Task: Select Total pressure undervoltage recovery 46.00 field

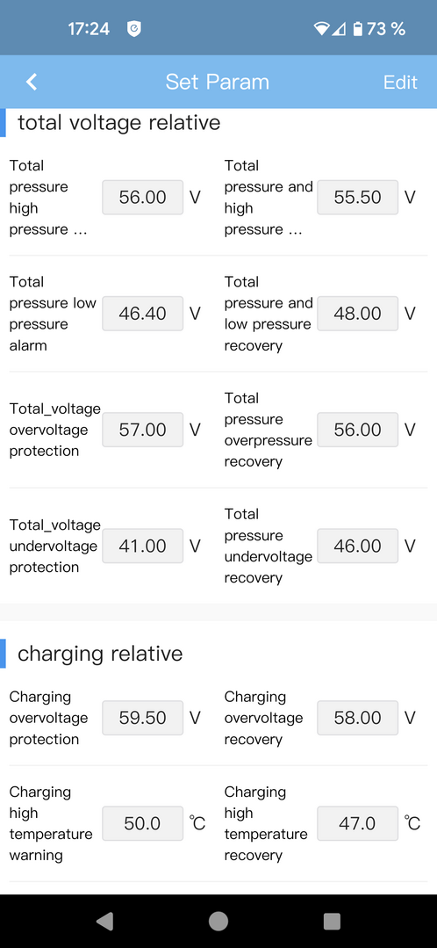Action: 357,546
